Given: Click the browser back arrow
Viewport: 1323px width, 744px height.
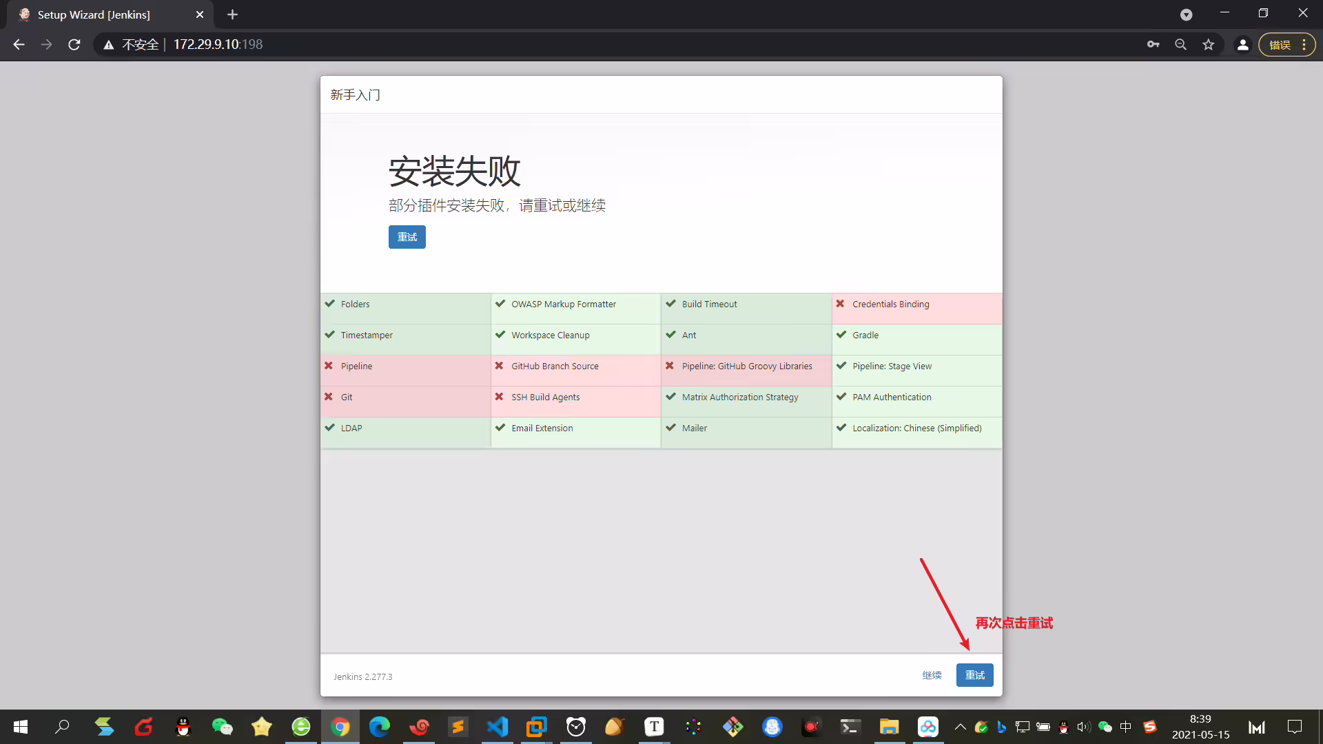Looking at the screenshot, I should (x=19, y=45).
